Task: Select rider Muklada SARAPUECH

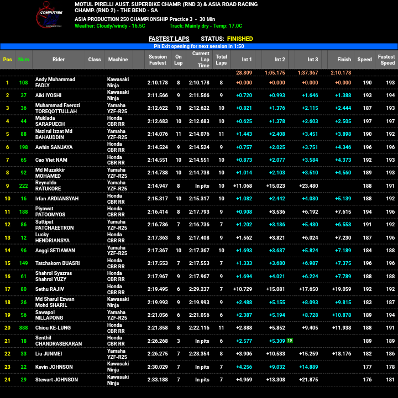Action: [50, 121]
